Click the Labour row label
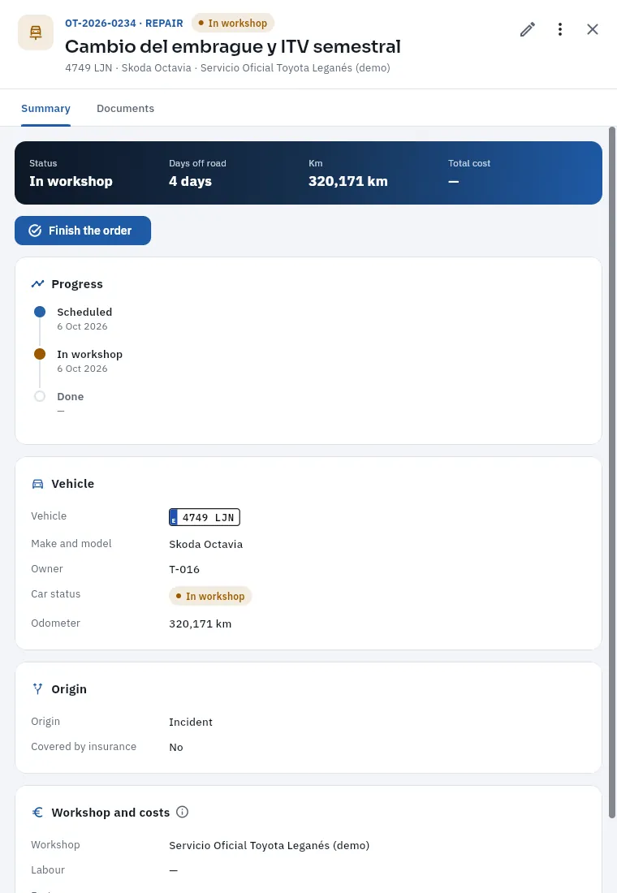The height and width of the screenshot is (893, 617). (x=48, y=869)
